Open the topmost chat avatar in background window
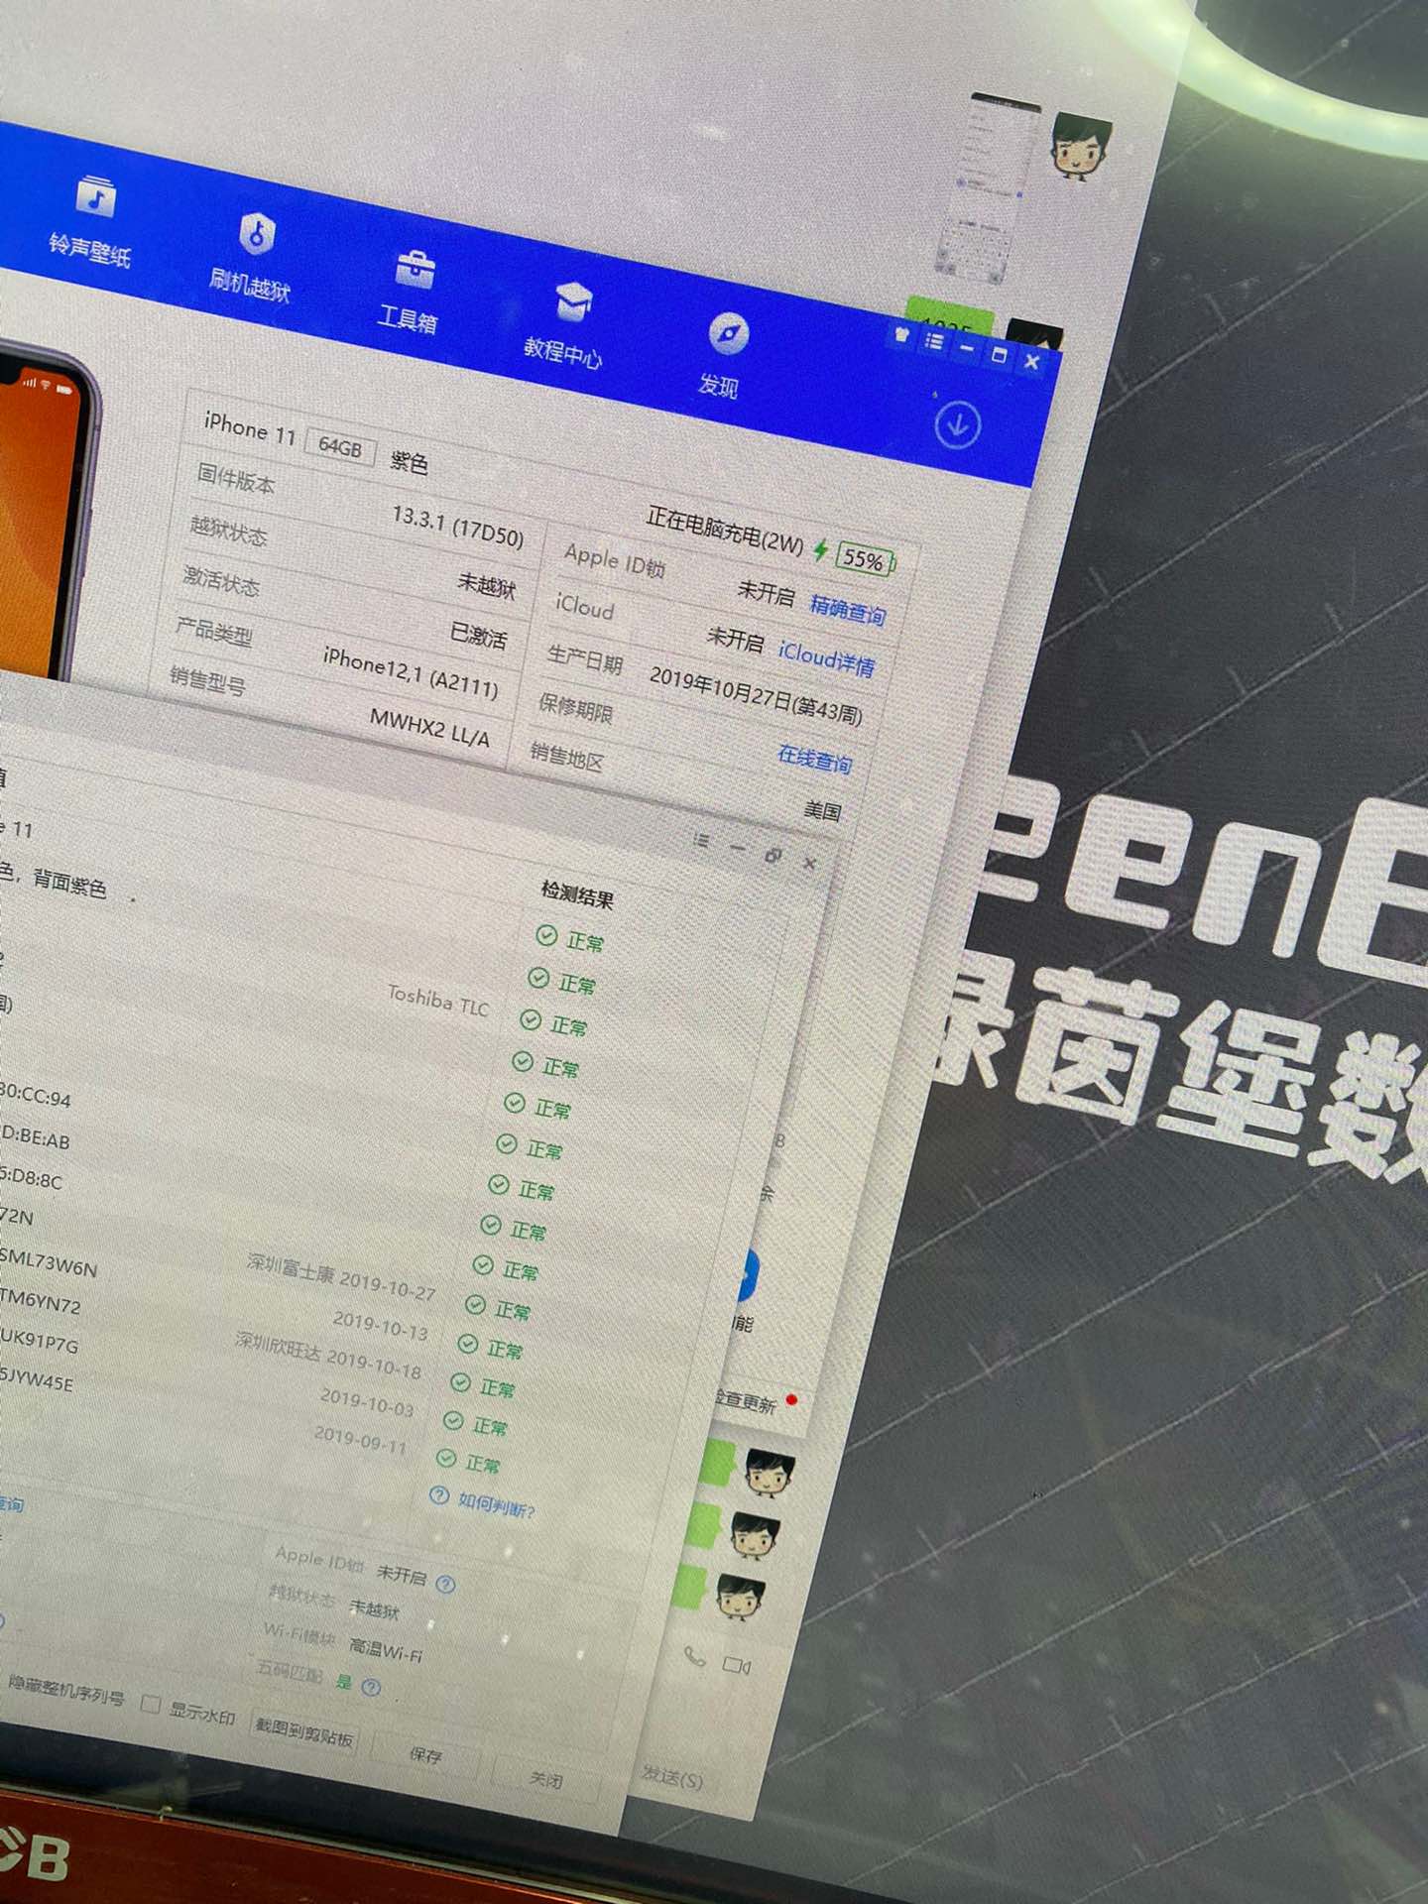Image resolution: width=1428 pixels, height=1904 pixels. click(1080, 145)
